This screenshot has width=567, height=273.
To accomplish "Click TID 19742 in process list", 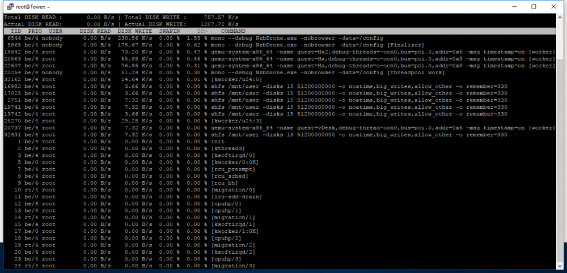I will tap(13, 114).
